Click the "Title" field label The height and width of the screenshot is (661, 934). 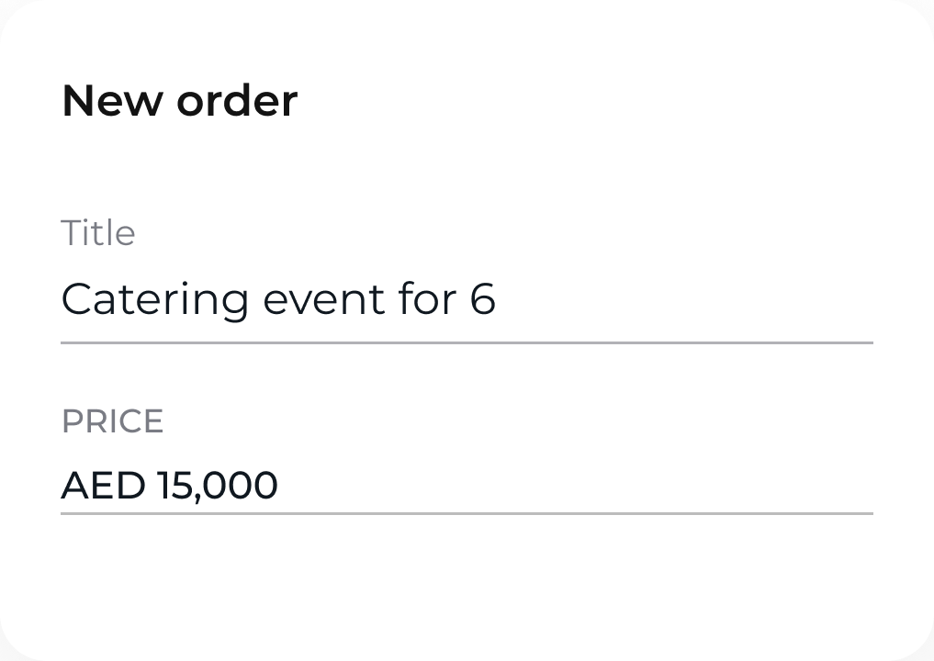pyautogui.click(x=98, y=233)
